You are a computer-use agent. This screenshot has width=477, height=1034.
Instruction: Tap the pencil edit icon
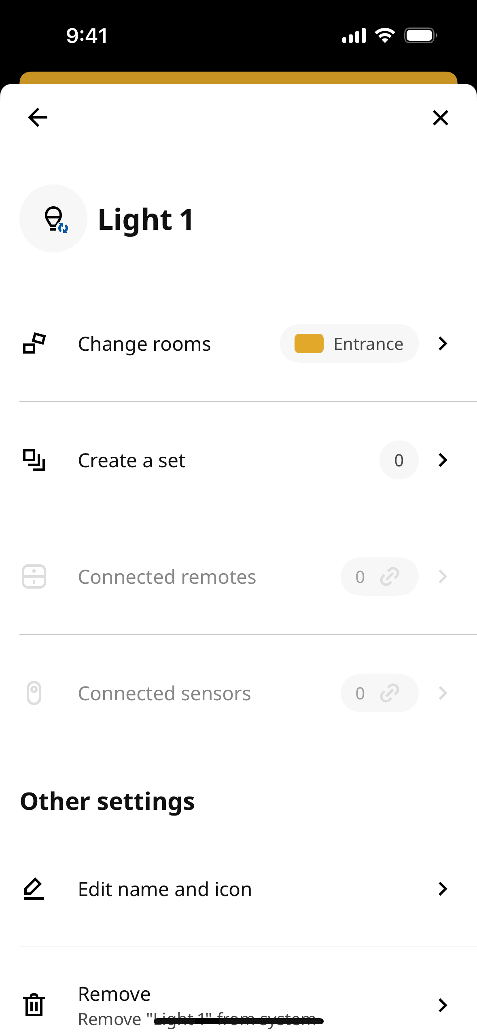tap(34, 889)
